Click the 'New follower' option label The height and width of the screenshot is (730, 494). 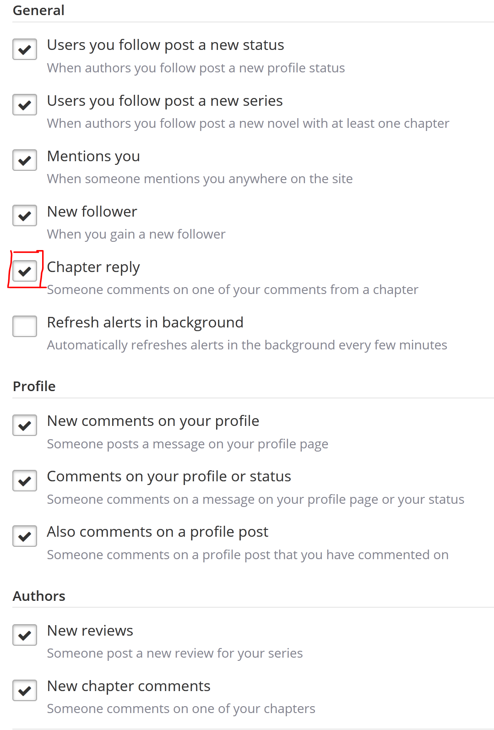pyautogui.click(x=92, y=212)
